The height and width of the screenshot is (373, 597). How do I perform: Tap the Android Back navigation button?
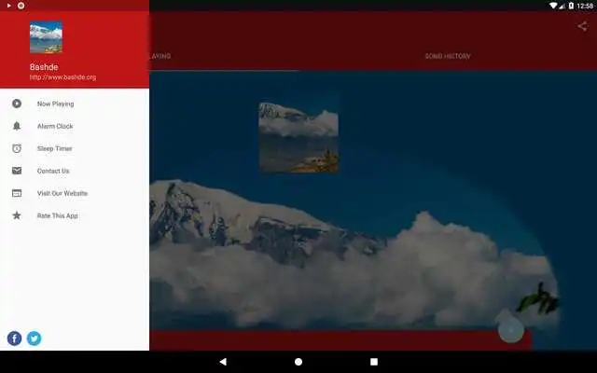click(x=223, y=362)
